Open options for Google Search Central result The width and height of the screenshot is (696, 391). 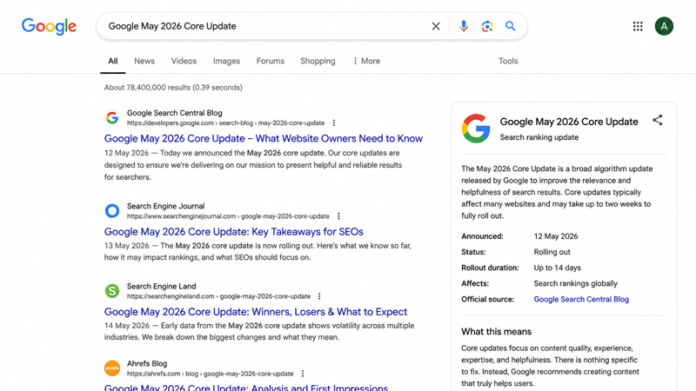[334, 123]
